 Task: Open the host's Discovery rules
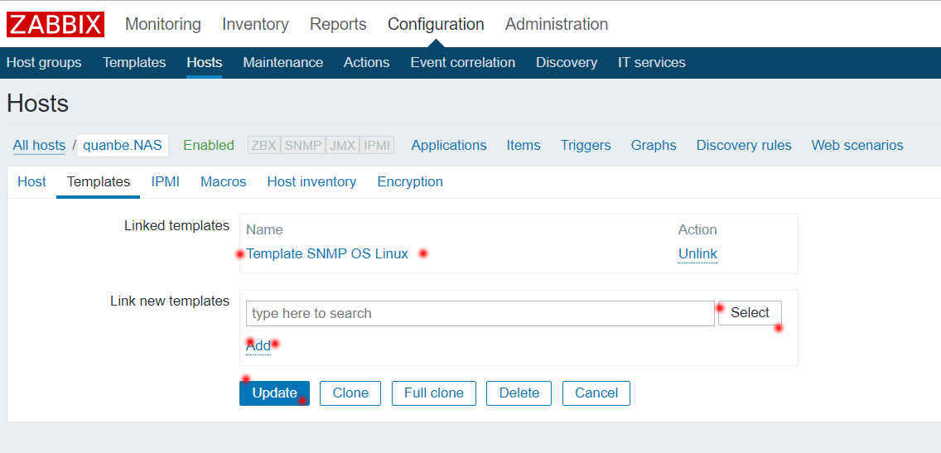tap(744, 145)
